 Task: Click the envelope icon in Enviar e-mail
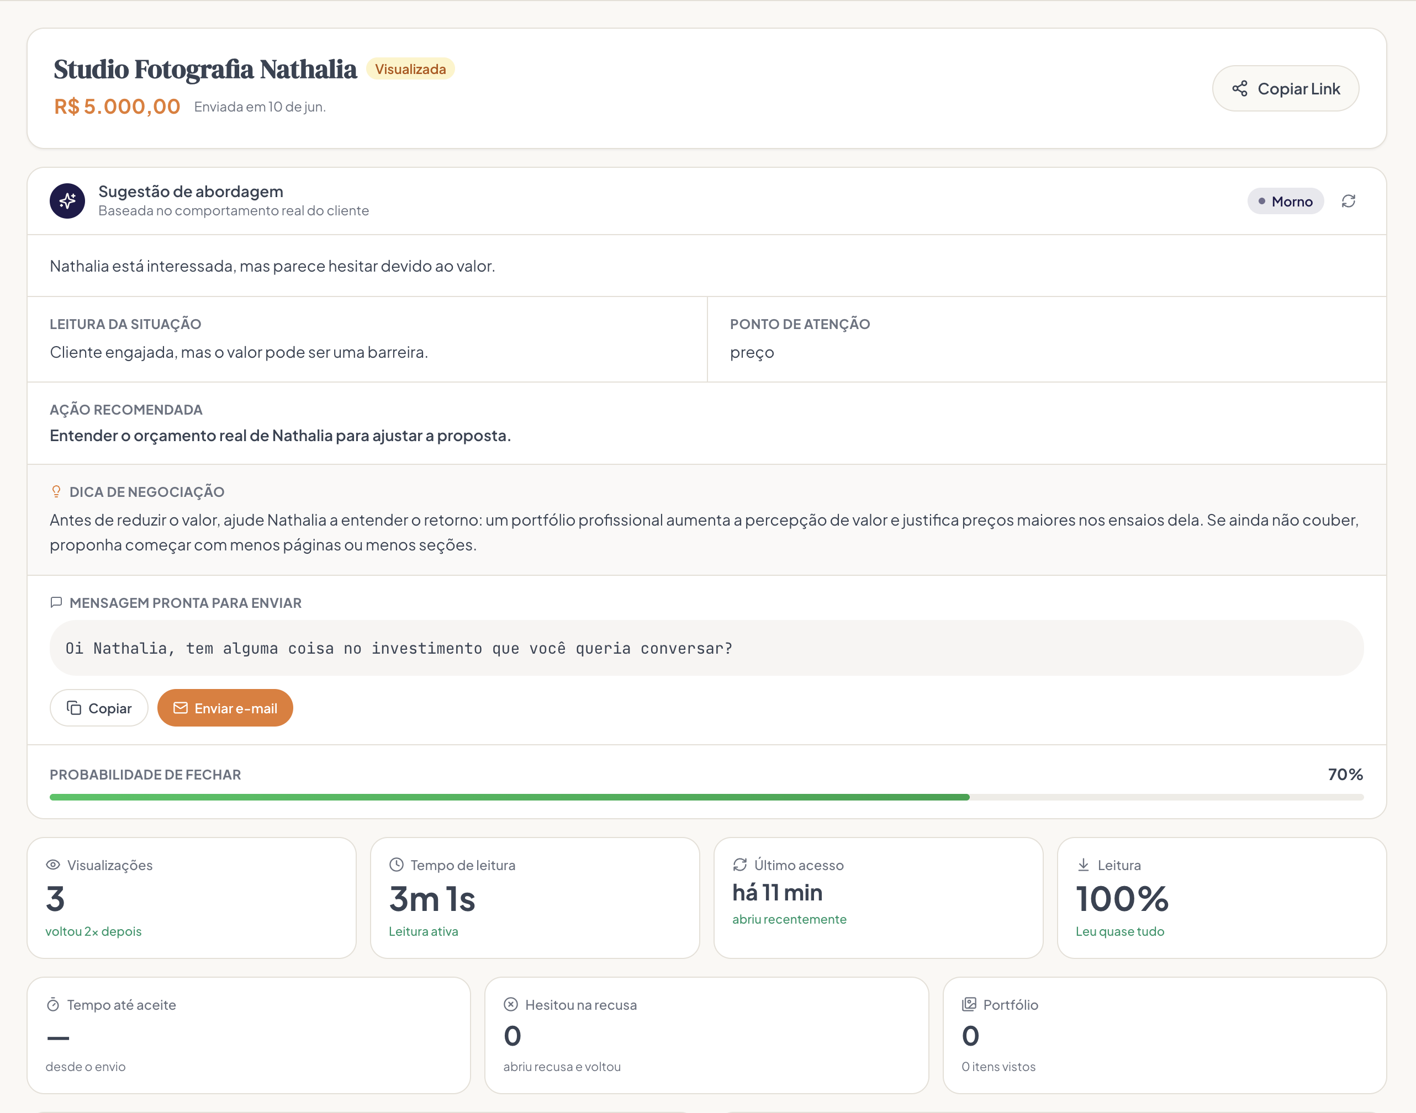181,708
